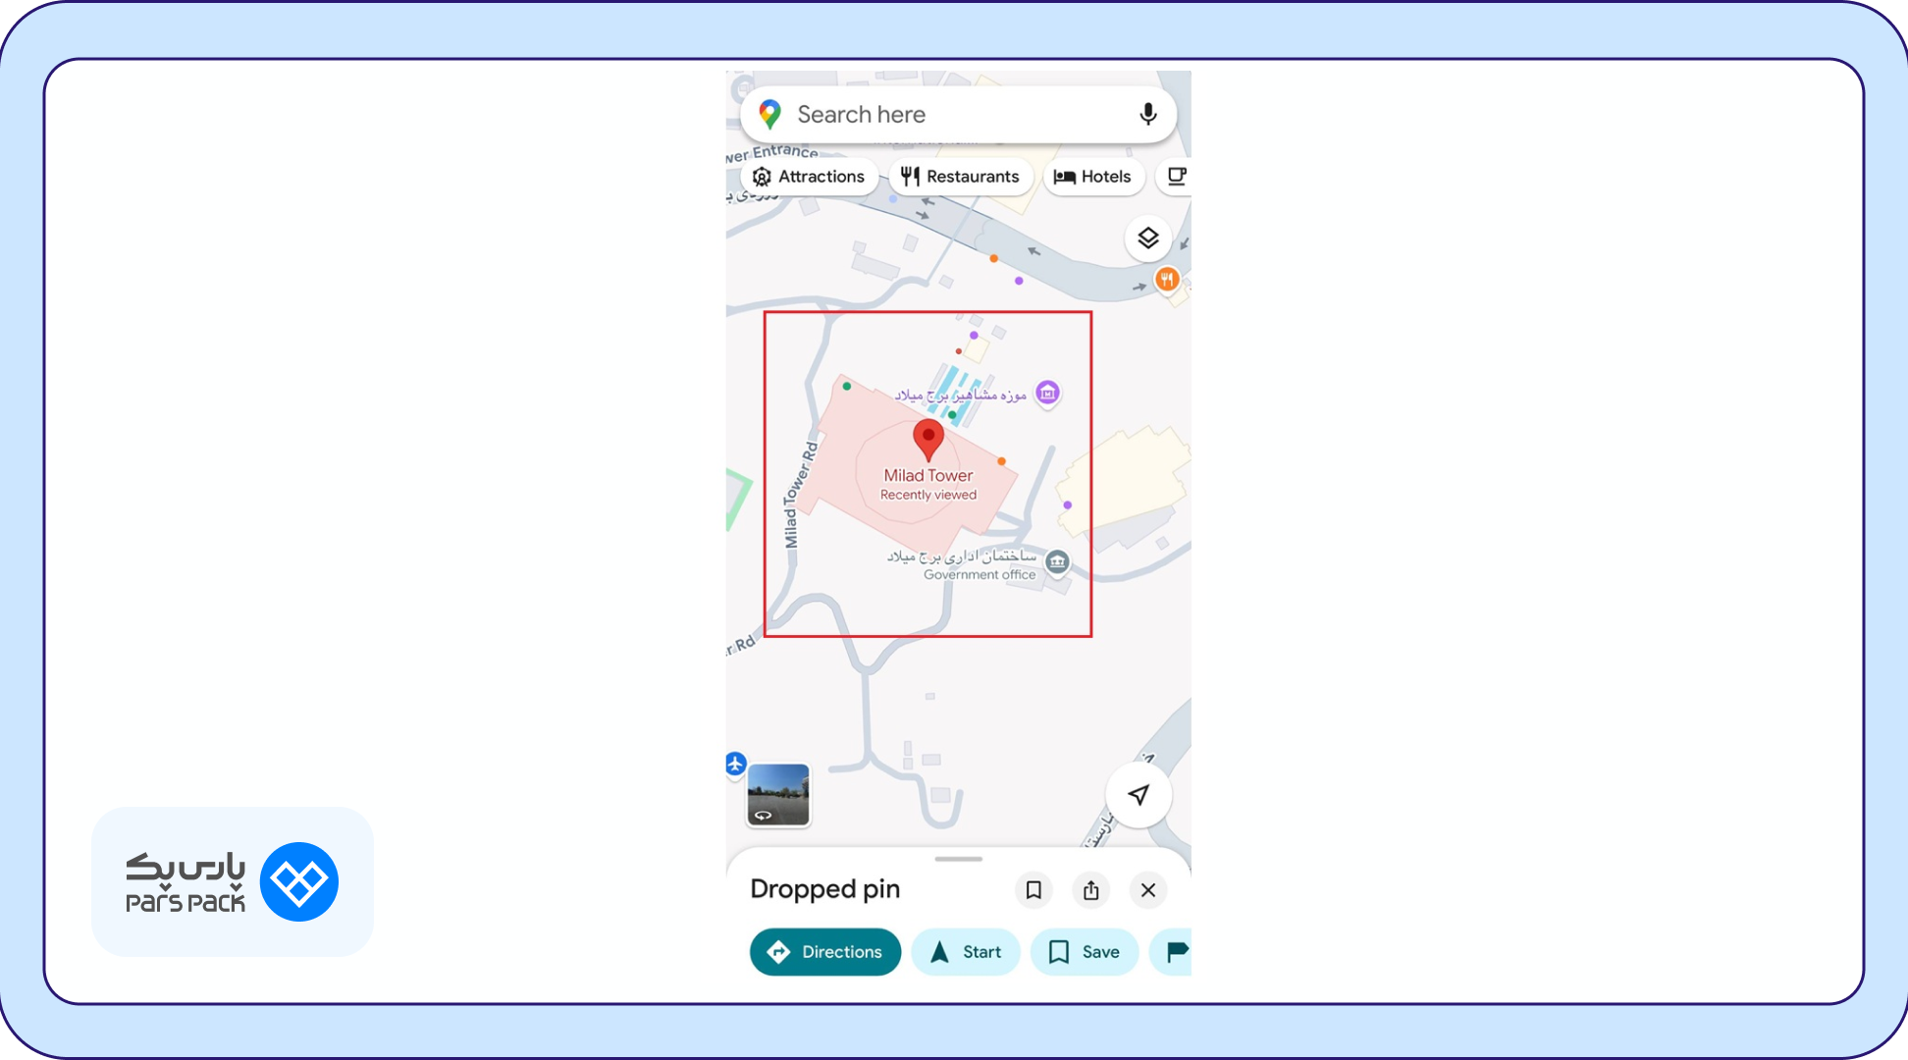Screen dimensions: 1908x1060
Task: Click the Directions button
Action: pos(825,951)
